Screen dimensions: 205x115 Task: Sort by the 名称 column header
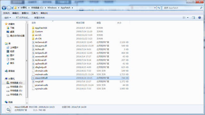point(34,23)
